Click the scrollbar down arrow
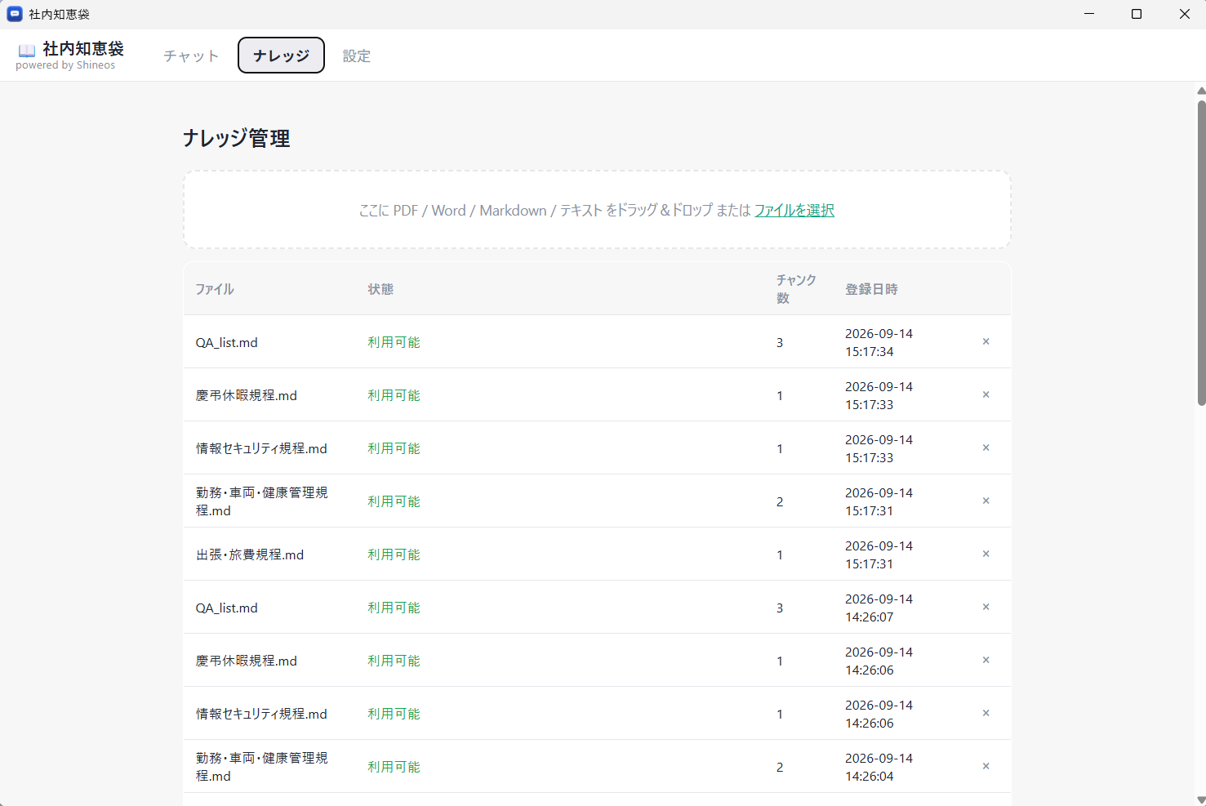This screenshot has height=806, width=1206. [x=1201, y=799]
